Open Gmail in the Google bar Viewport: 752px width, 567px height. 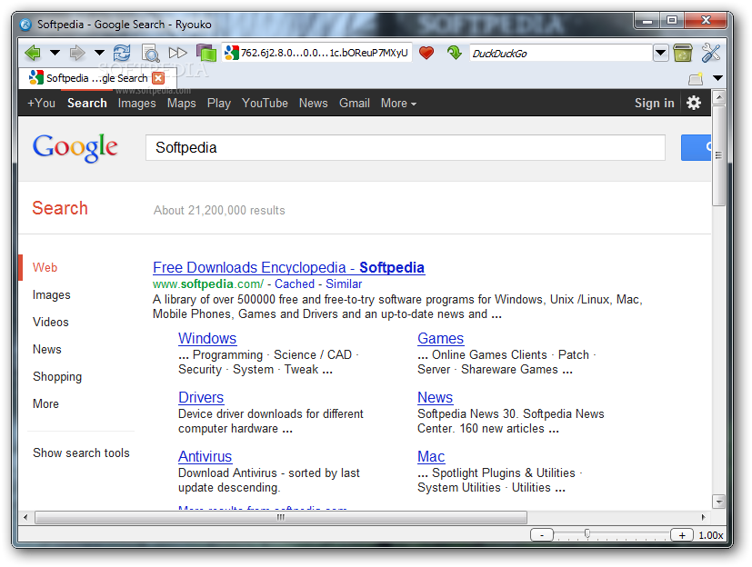pos(355,103)
